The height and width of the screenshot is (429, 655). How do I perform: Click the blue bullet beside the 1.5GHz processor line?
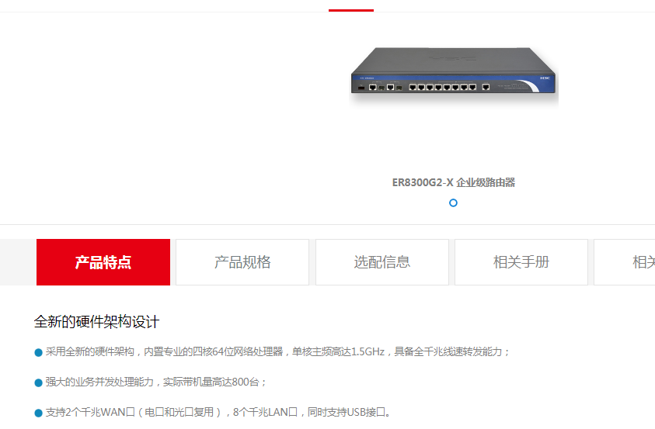[38, 353]
